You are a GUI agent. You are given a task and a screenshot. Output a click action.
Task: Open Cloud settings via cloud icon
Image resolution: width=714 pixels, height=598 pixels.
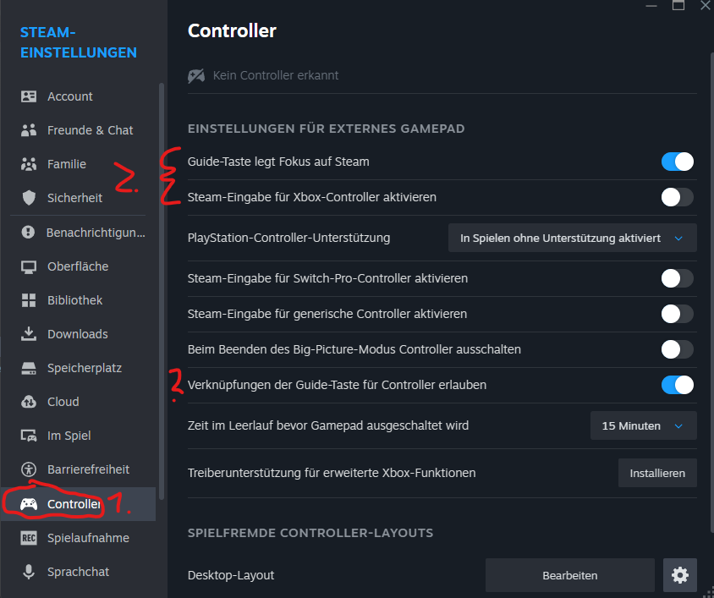[29, 402]
